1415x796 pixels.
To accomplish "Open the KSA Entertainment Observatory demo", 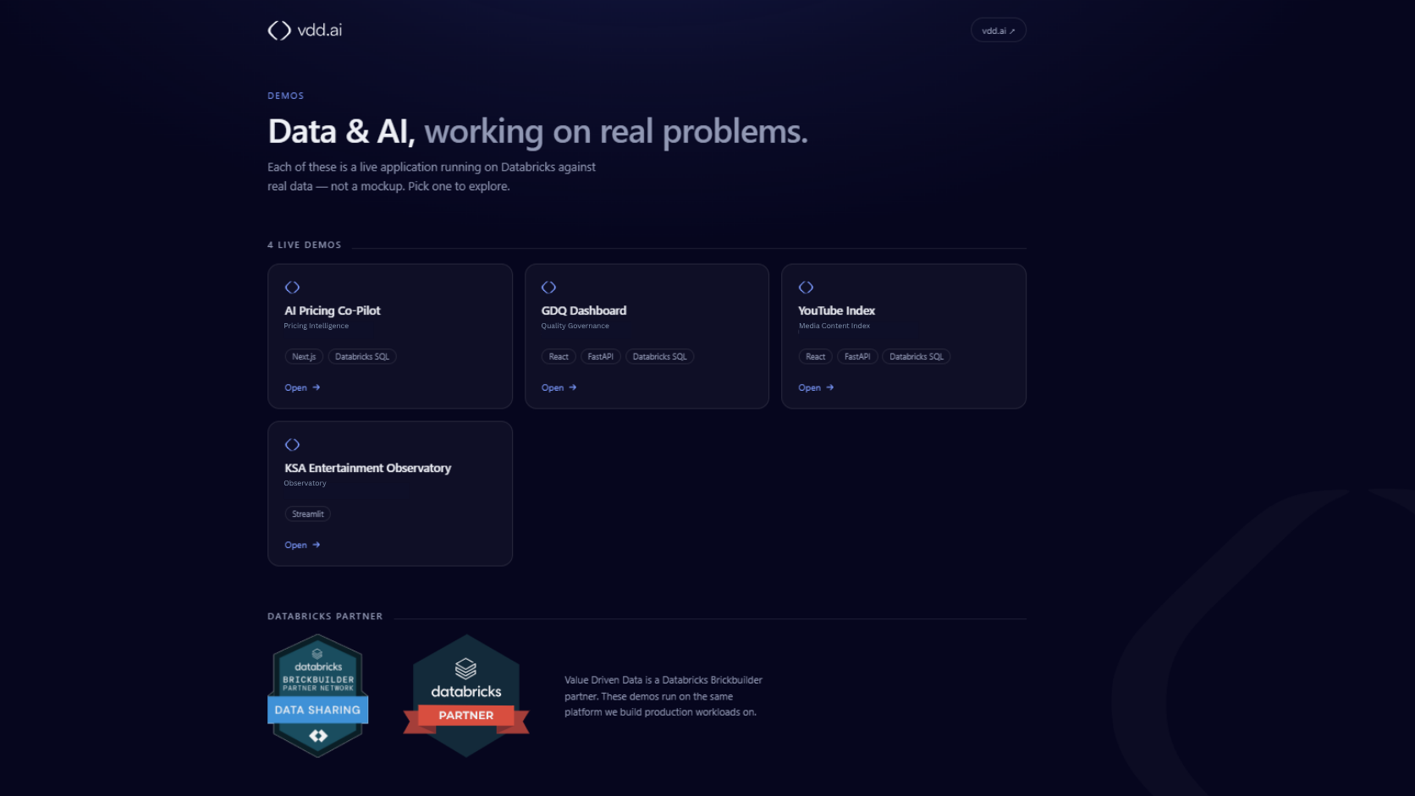I will 302,545.
